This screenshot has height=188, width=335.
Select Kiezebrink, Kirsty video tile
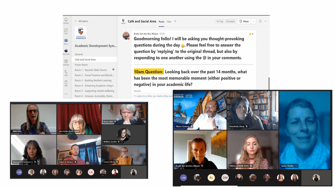[253, 110]
